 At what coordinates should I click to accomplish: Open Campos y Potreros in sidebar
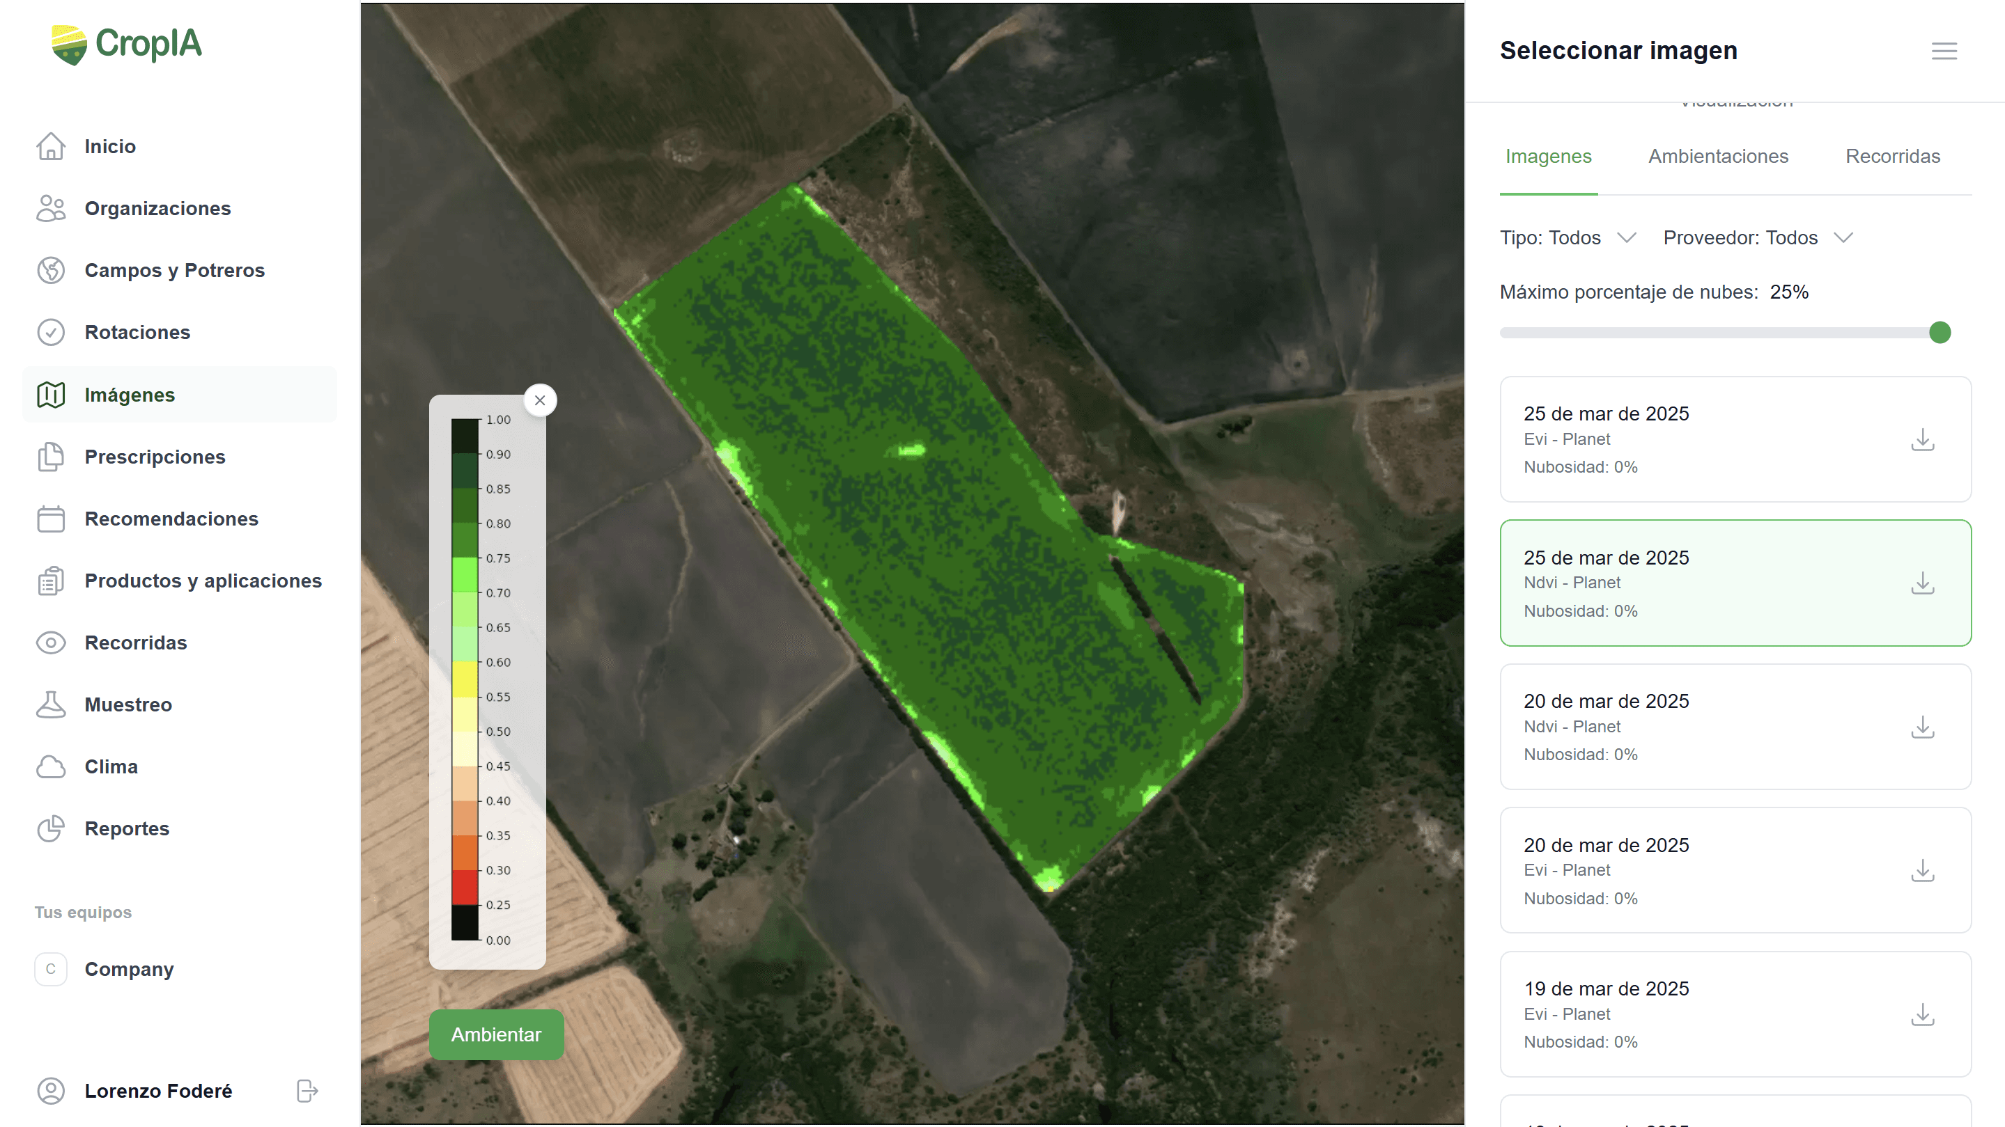[174, 271]
